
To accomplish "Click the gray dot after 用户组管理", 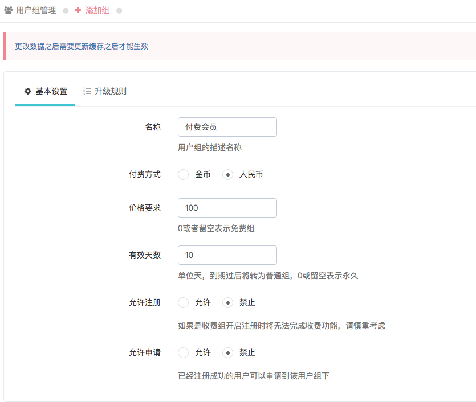I will [x=66, y=11].
